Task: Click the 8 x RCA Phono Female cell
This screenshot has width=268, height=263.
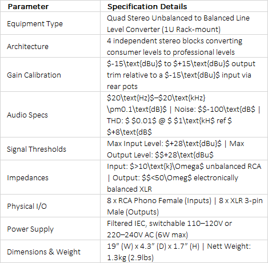Action: pyautogui.click(x=184, y=206)
